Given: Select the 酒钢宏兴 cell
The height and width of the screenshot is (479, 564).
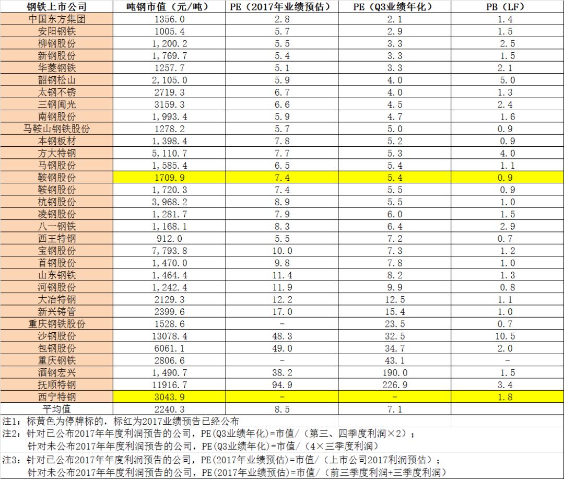Looking at the screenshot, I should (x=56, y=373).
